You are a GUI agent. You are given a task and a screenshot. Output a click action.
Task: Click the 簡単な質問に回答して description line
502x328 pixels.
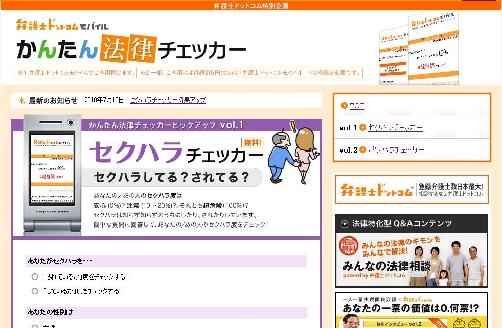(181, 224)
